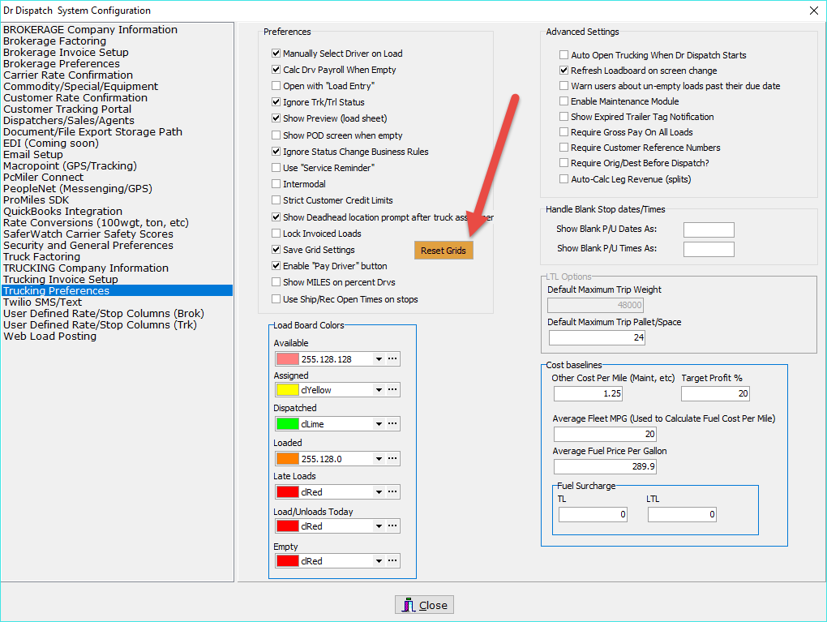Expand the Available color dropdown
The image size is (827, 622).
tap(379, 358)
